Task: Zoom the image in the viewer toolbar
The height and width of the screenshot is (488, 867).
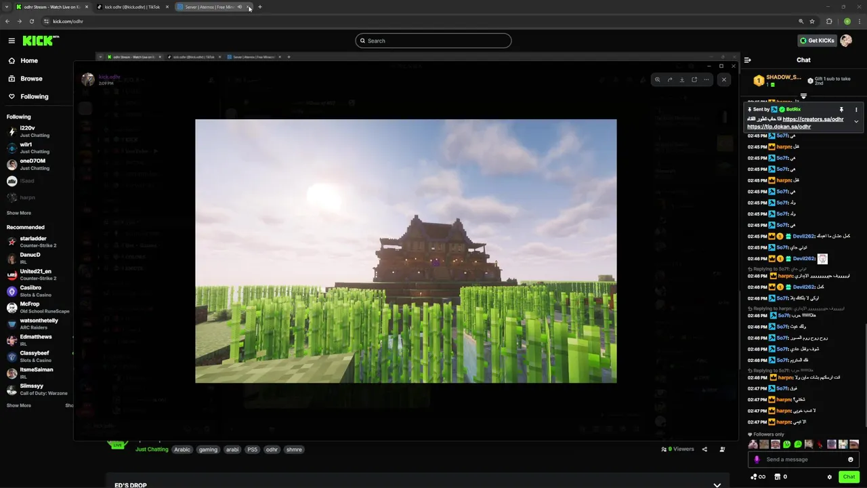Action: click(x=657, y=79)
